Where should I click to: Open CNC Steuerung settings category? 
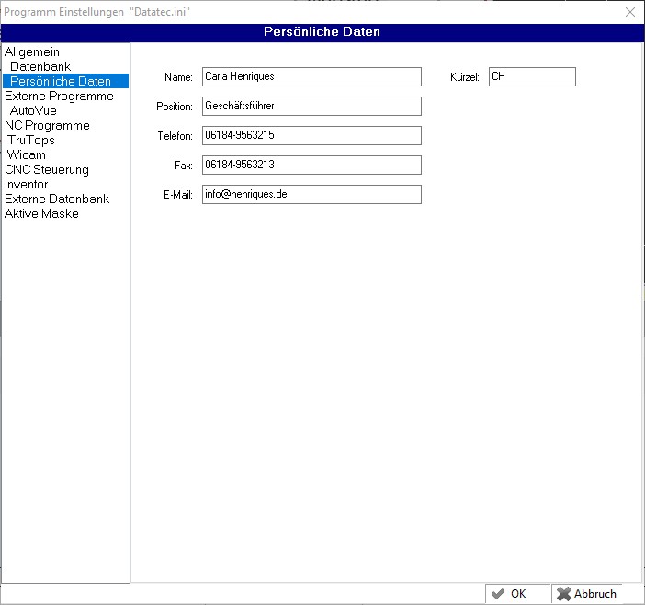pos(47,170)
